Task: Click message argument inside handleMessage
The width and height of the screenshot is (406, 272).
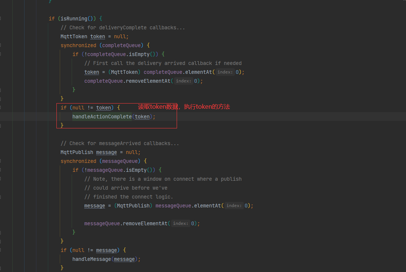Action: [124, 259]
